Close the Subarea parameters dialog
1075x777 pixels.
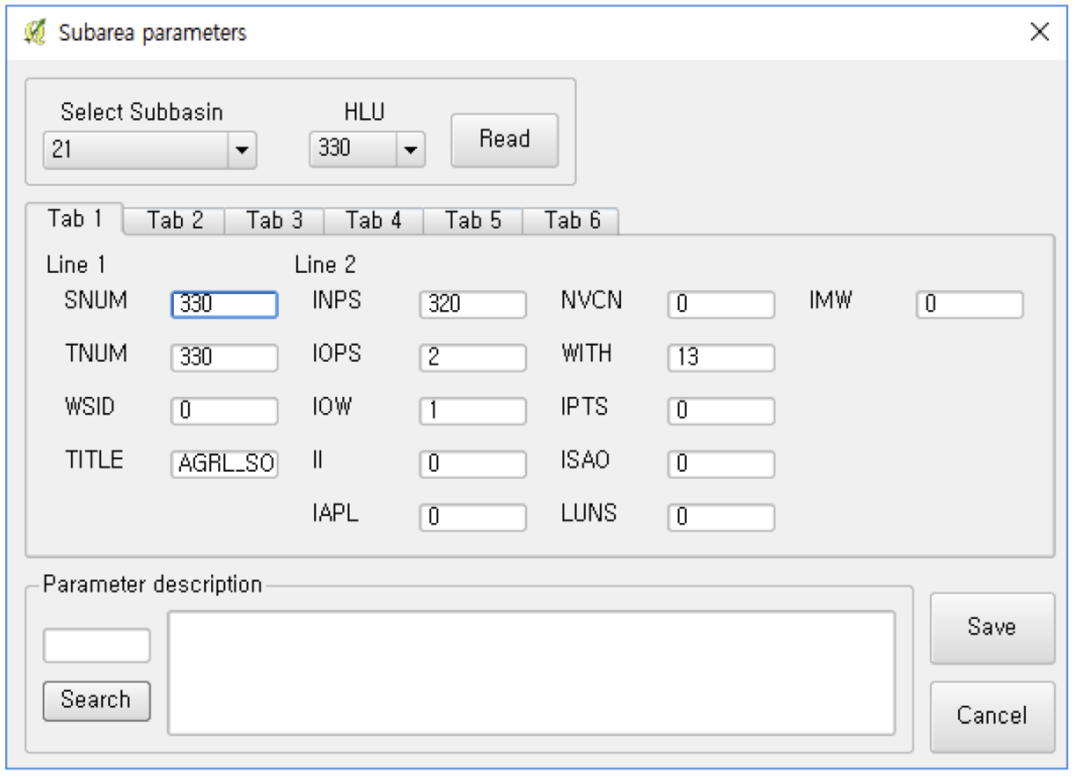pyautogui.click(x=1039, y=32)
